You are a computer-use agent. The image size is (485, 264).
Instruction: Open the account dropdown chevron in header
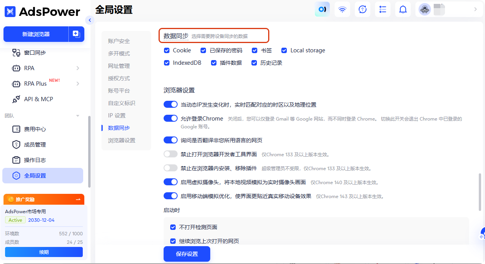tap(476, 9)
